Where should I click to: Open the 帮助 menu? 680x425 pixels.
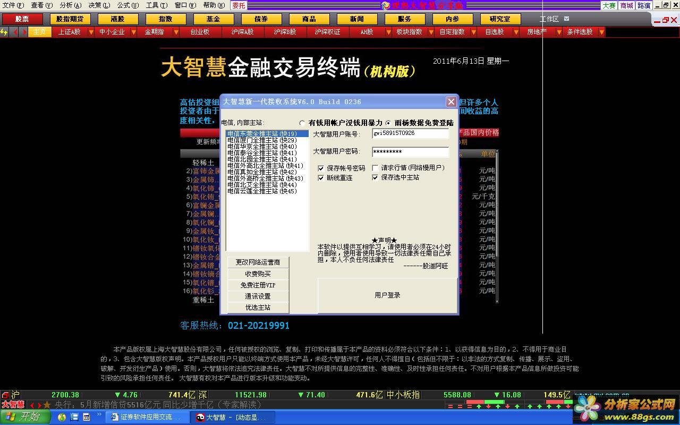tap(214, 5)
